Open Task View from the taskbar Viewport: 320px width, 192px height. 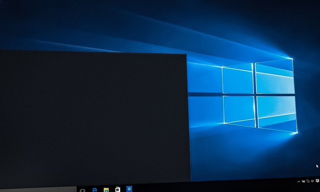coord(82,191)
